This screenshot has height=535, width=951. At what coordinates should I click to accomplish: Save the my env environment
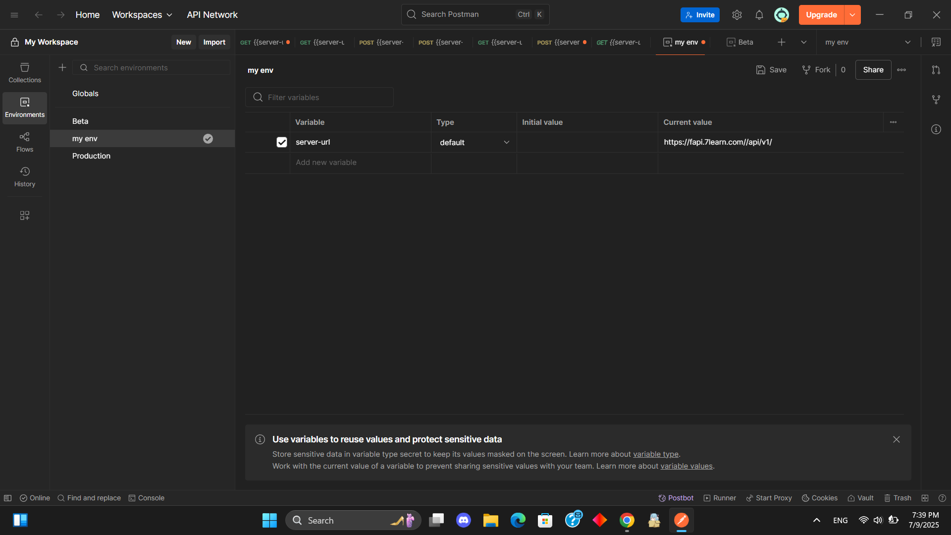771,70
